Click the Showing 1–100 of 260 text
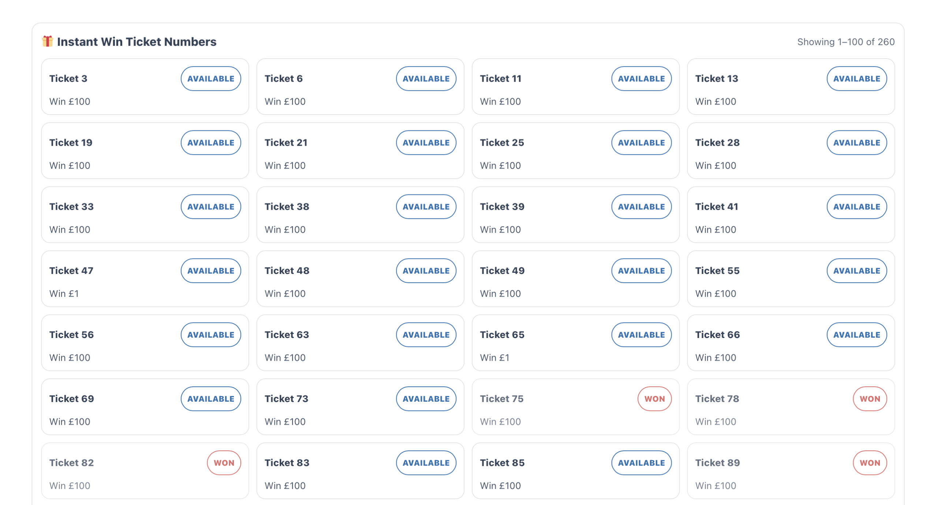The width and height of the screenshot is (937, 505). [x=846, y=42]
